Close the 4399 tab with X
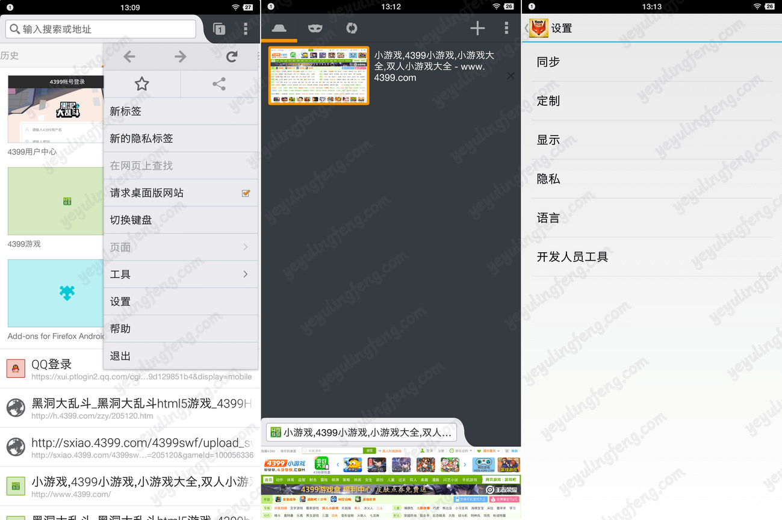The height and width of the screenshot is (520, 782). [510, 76]
